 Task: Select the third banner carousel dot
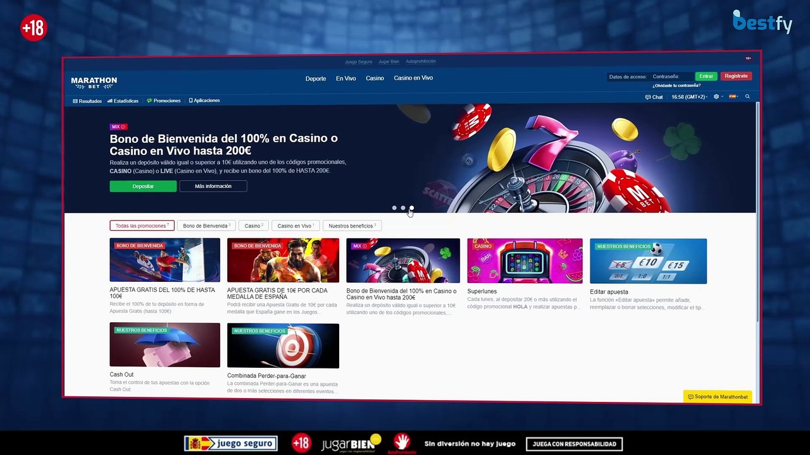coord(411,208)
